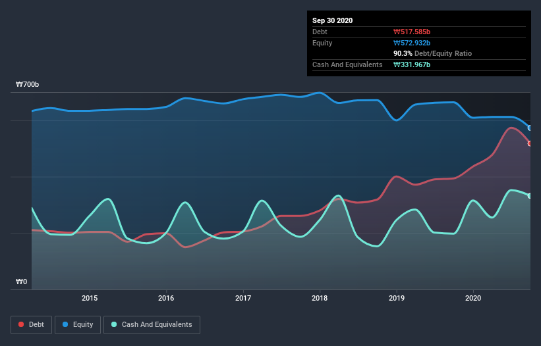
Task: Click the blue Equity legend dot
Action: pos(65,324)
